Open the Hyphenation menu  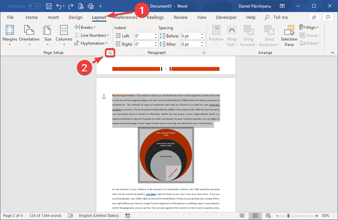91,43
